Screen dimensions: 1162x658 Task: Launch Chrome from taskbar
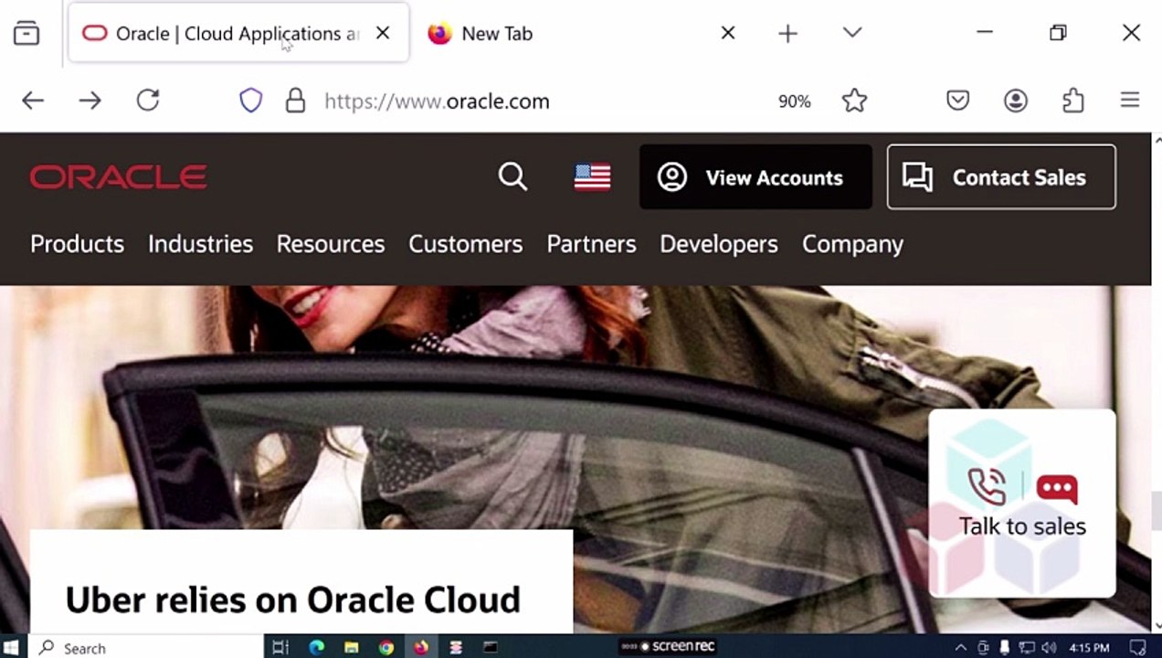click(x=386, y=647)
